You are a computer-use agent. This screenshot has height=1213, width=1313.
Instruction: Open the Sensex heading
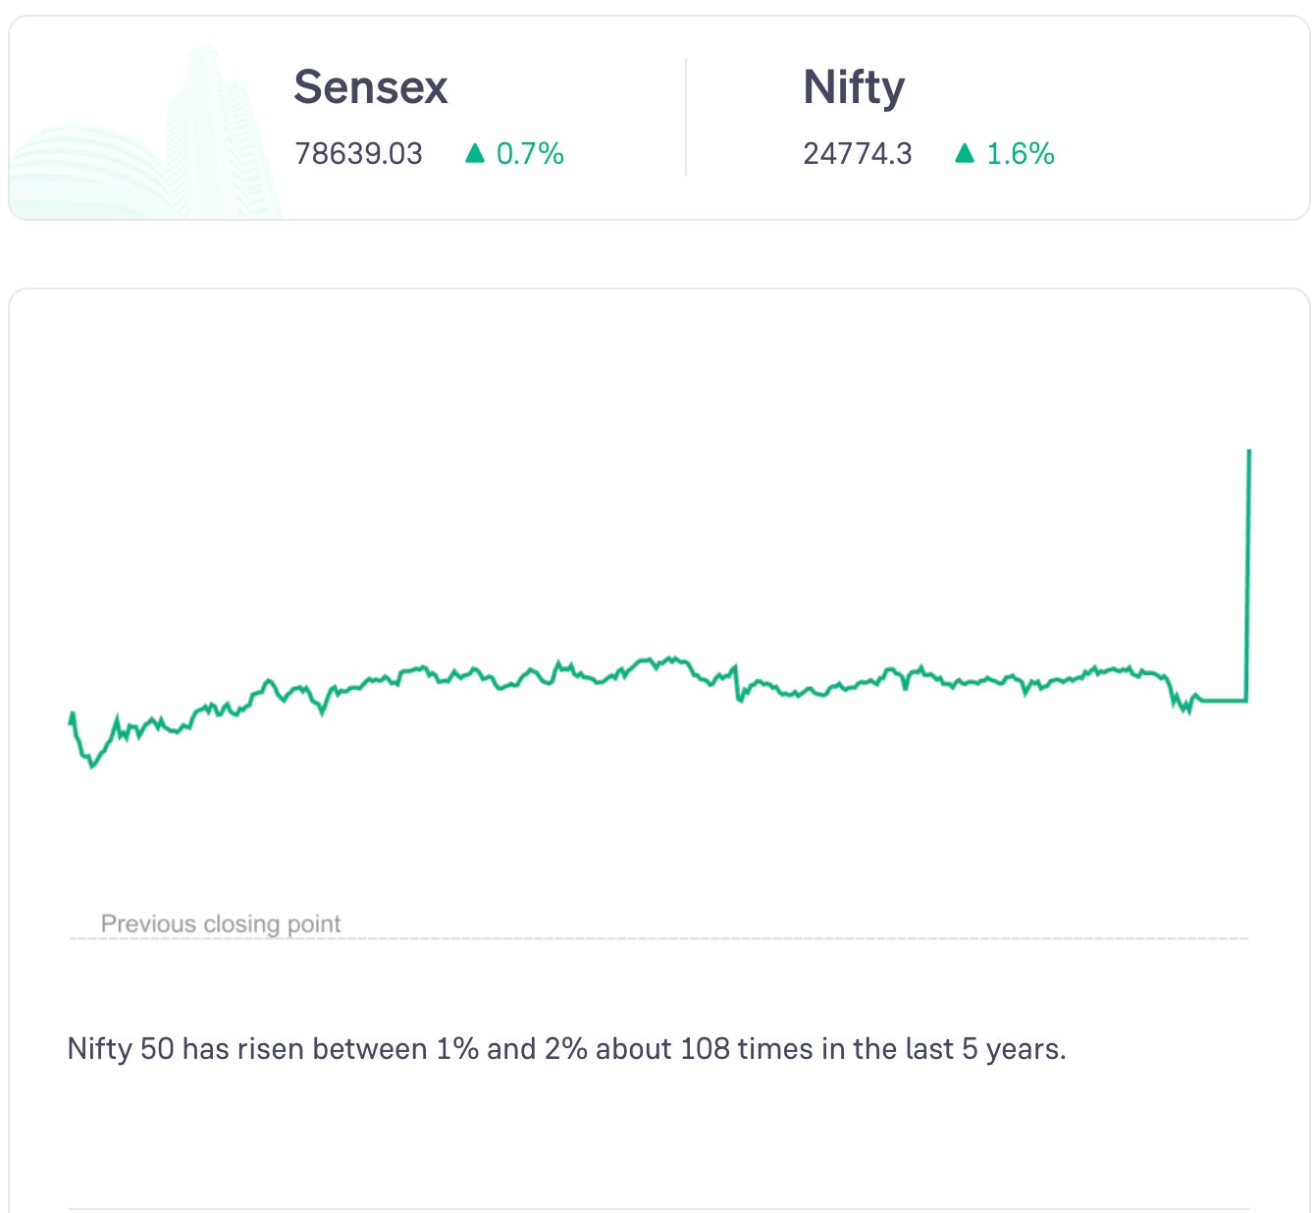371,86
